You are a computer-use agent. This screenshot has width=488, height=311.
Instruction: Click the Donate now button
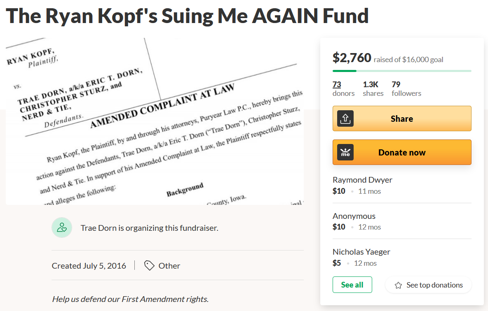[x=402, y=152]
